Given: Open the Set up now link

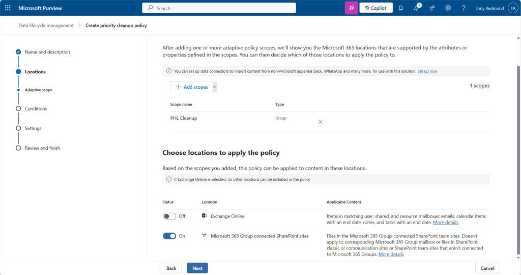Looking at the screenshot, I should 427,71.
